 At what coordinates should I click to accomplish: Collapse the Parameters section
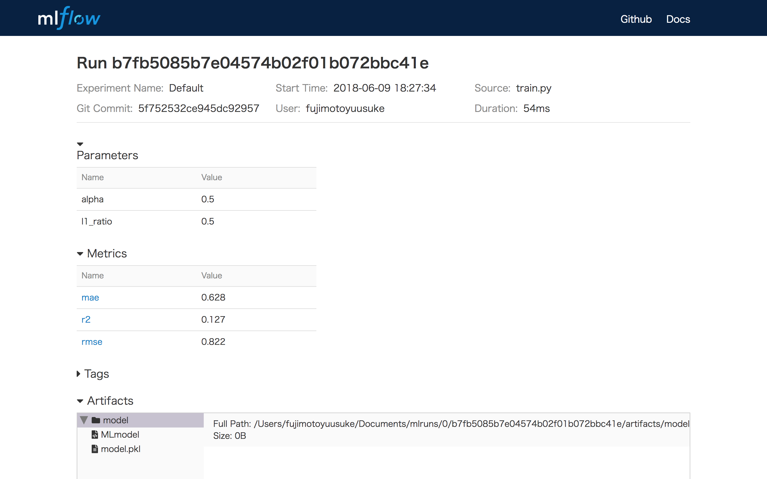pyautogui.click(x=80, y=143)
